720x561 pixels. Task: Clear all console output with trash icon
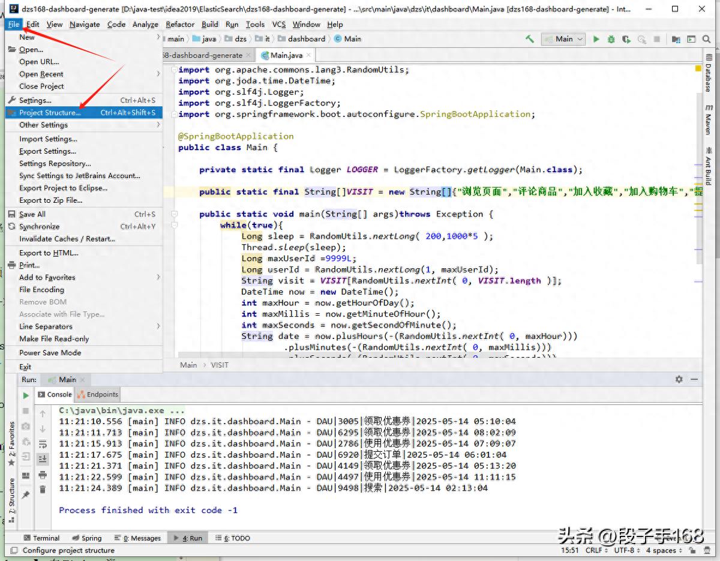[x=43, y=490]
